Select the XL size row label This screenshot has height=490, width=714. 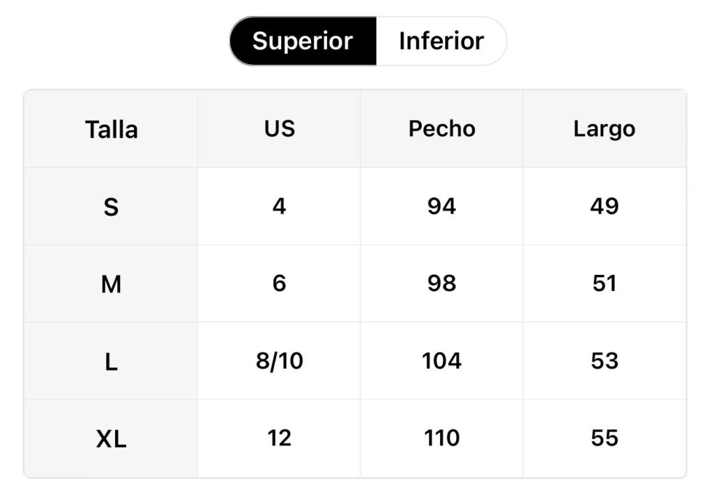tap(111, 438)
